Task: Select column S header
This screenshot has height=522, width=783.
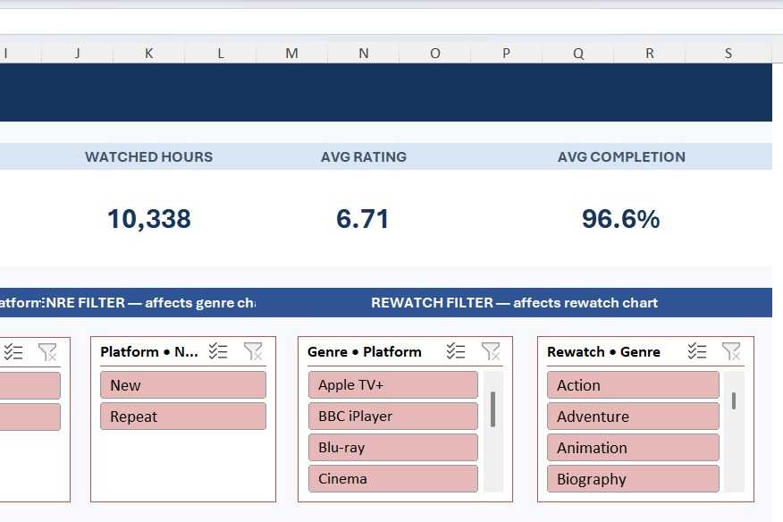Action: coord(728,53)
